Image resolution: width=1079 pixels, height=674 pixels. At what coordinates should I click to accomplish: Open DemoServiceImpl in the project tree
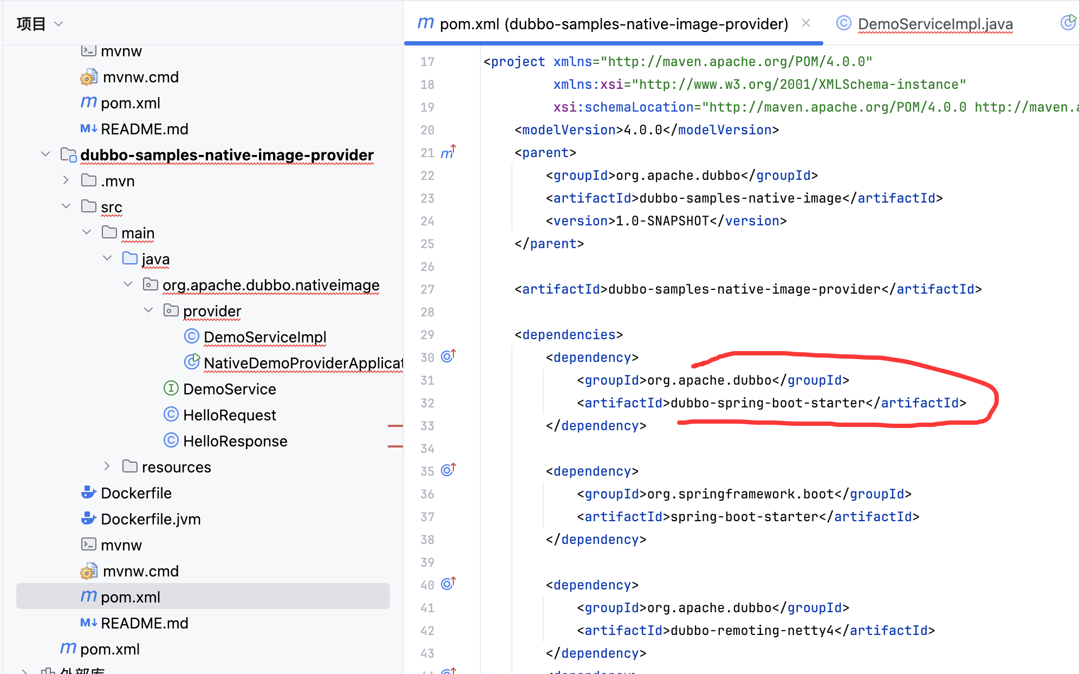click(x=265, y=337)
